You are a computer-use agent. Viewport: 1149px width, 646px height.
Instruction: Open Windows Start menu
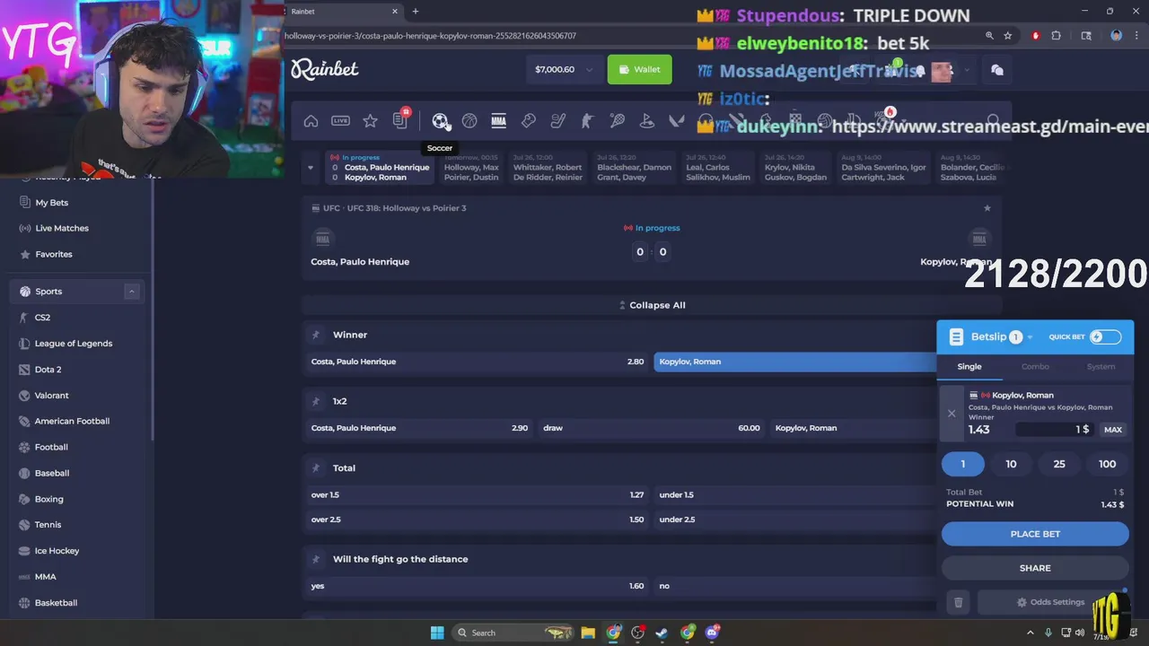pos(437,633)
